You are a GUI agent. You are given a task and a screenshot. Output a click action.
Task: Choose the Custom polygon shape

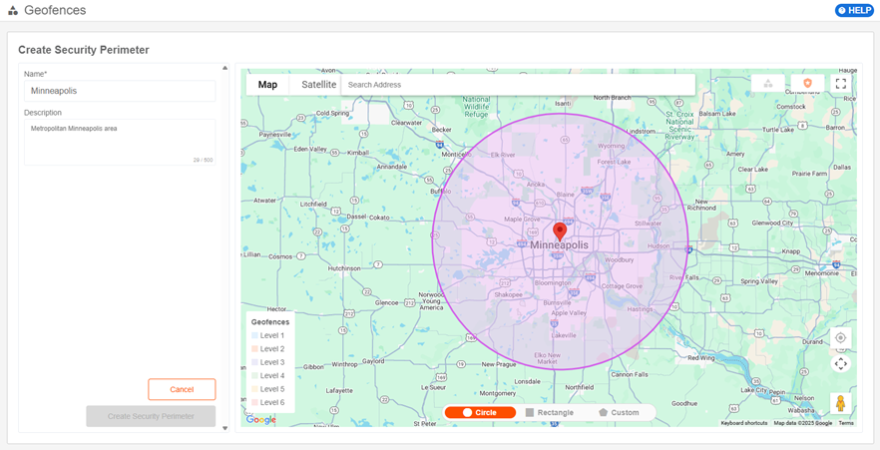pyautogui.click(x=619, y=412)
